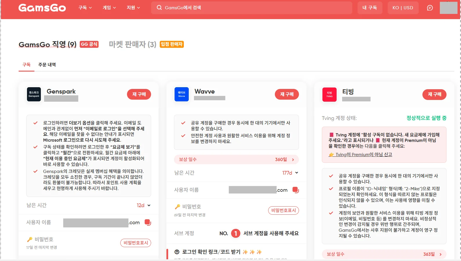The height and width of the screenshot is (261, 461).
Task: Click the 입점 판매자 badge
Action: (x=172, y=44)
